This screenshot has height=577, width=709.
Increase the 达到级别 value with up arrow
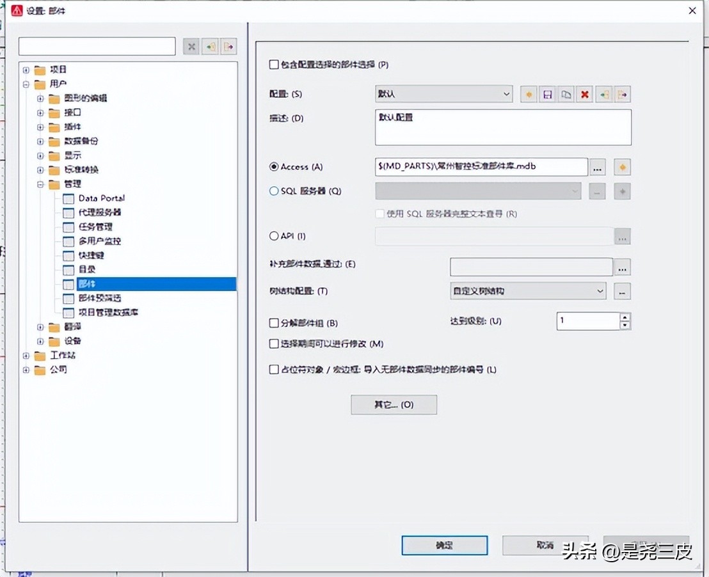(625, 317)
